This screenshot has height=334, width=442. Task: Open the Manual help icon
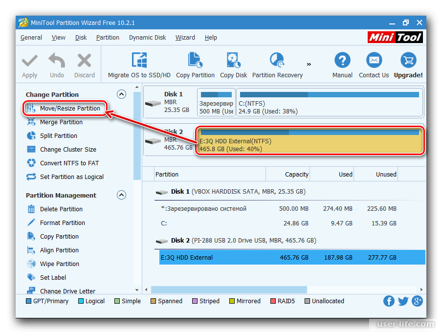[x=342, y=60]
